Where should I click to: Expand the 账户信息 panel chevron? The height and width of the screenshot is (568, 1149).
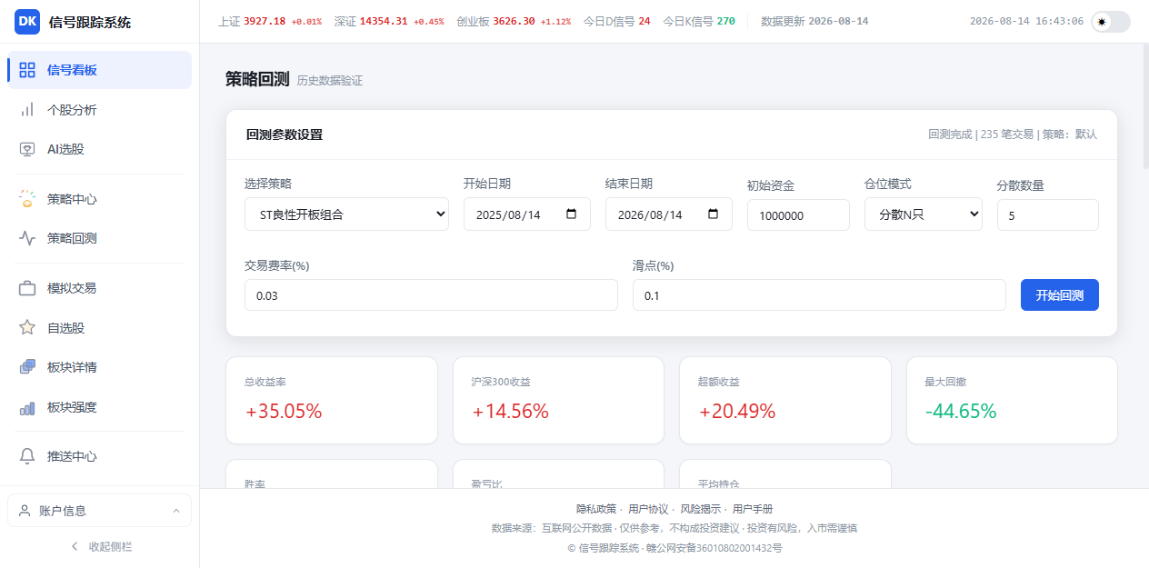pyautogui.click(x=176, y=511)
